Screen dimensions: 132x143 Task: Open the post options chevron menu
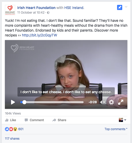pos(126,7)
